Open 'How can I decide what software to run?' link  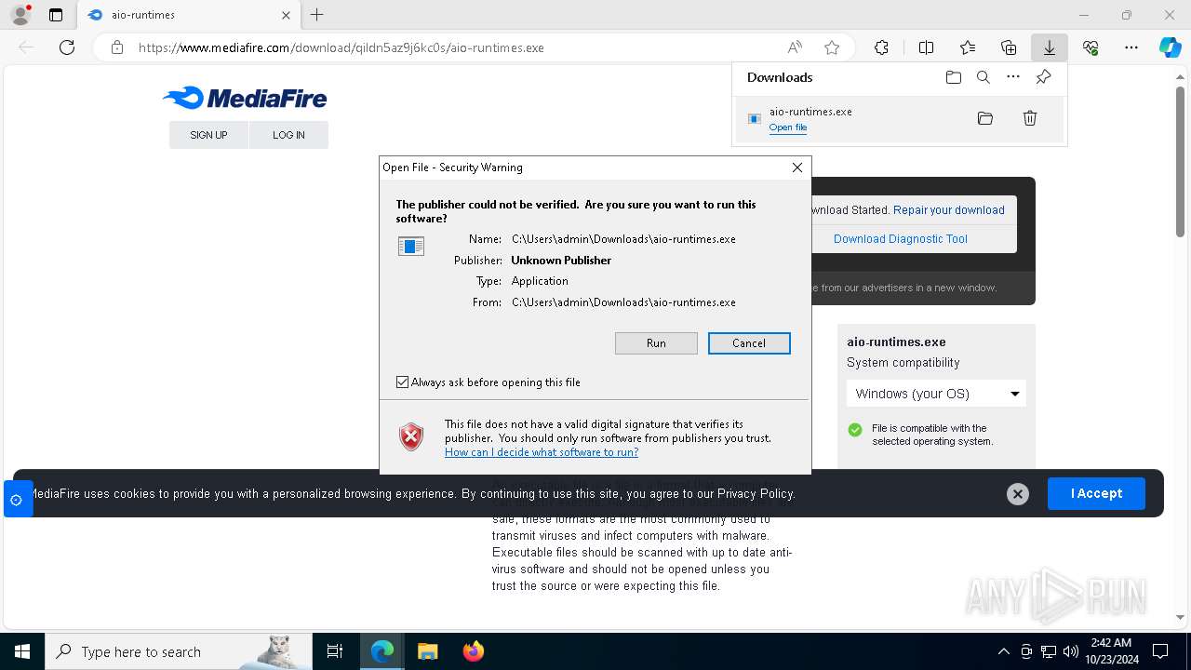542,452
